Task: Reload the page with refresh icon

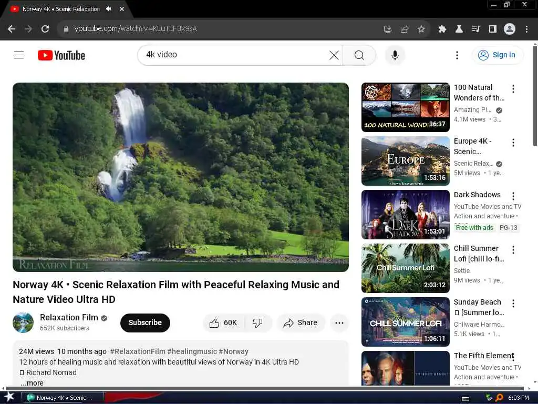Action: [x=45, y=29]
